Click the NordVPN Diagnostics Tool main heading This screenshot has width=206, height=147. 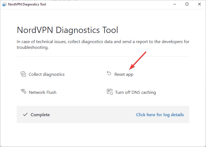tap(67, 30)
